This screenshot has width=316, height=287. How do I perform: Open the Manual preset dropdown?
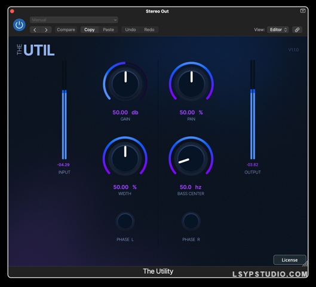tap(73, 20)
